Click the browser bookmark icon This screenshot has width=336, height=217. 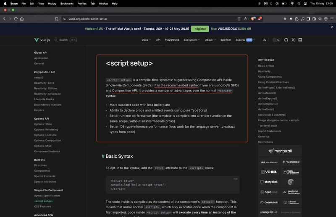(x=57, y=19)
